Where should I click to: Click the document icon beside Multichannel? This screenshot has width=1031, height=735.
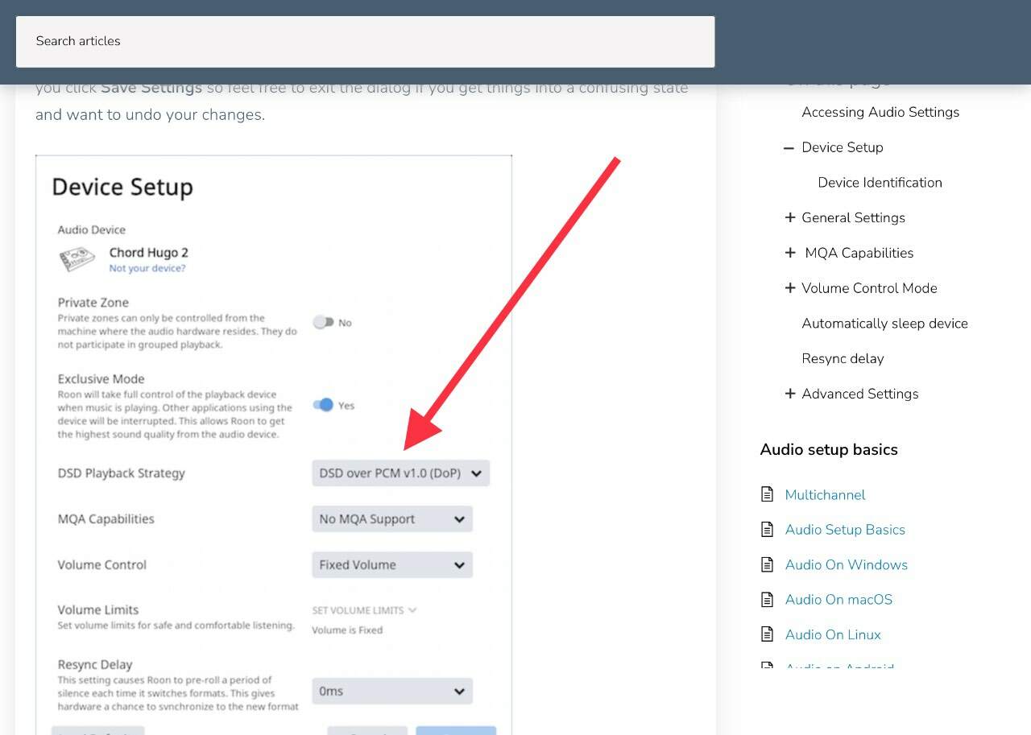click(x=767, y=494)
